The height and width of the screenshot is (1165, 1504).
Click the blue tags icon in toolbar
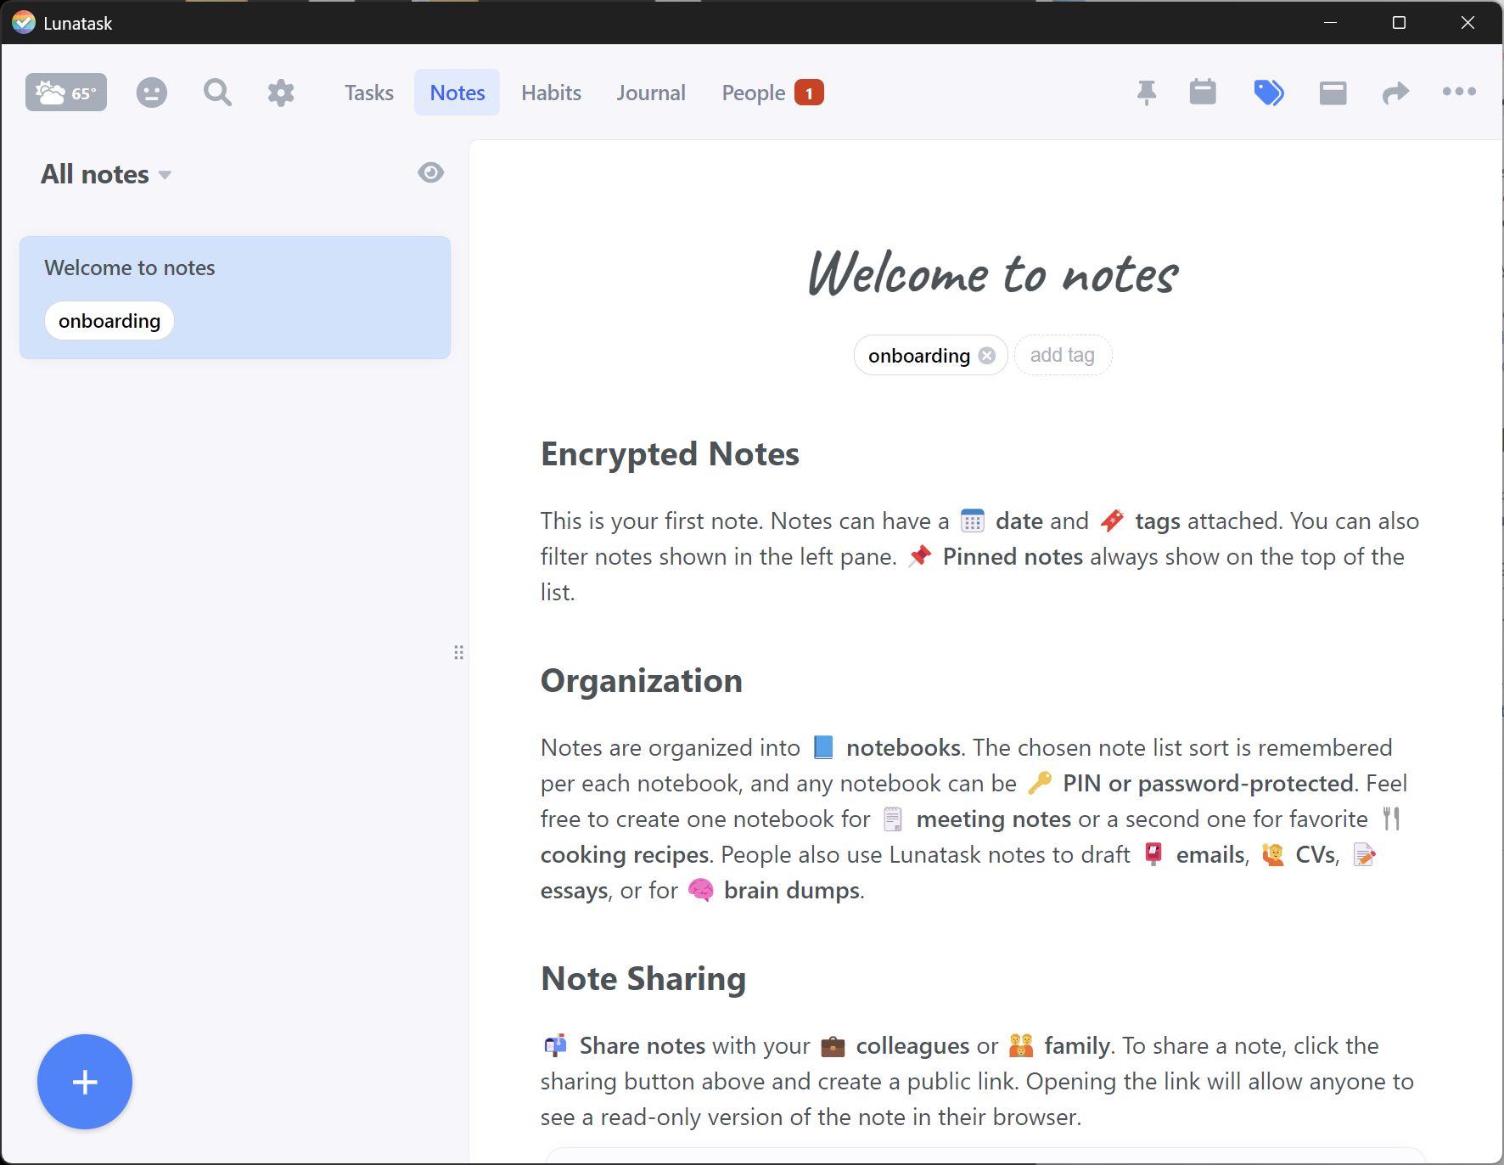pos(1269,93)
